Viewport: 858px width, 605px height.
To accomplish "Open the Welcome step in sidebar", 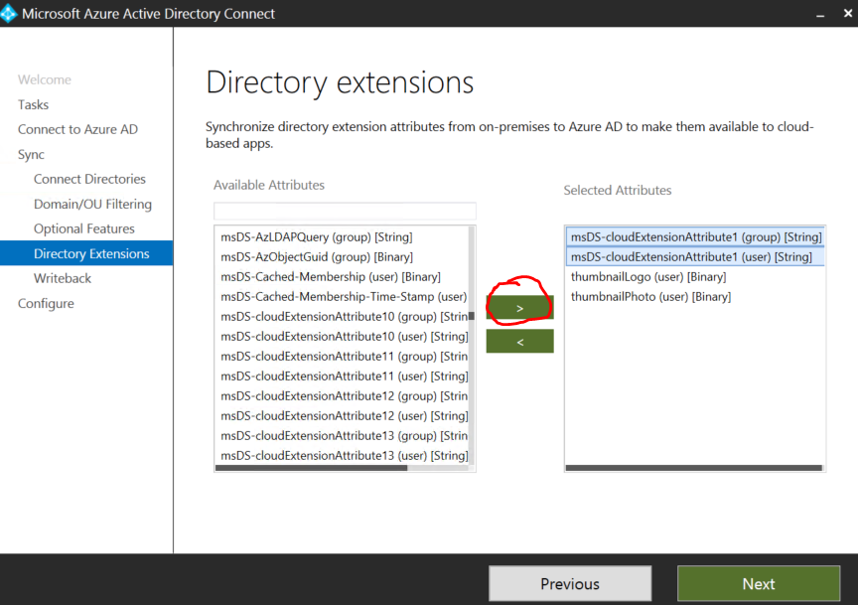I will pos(45,79).
